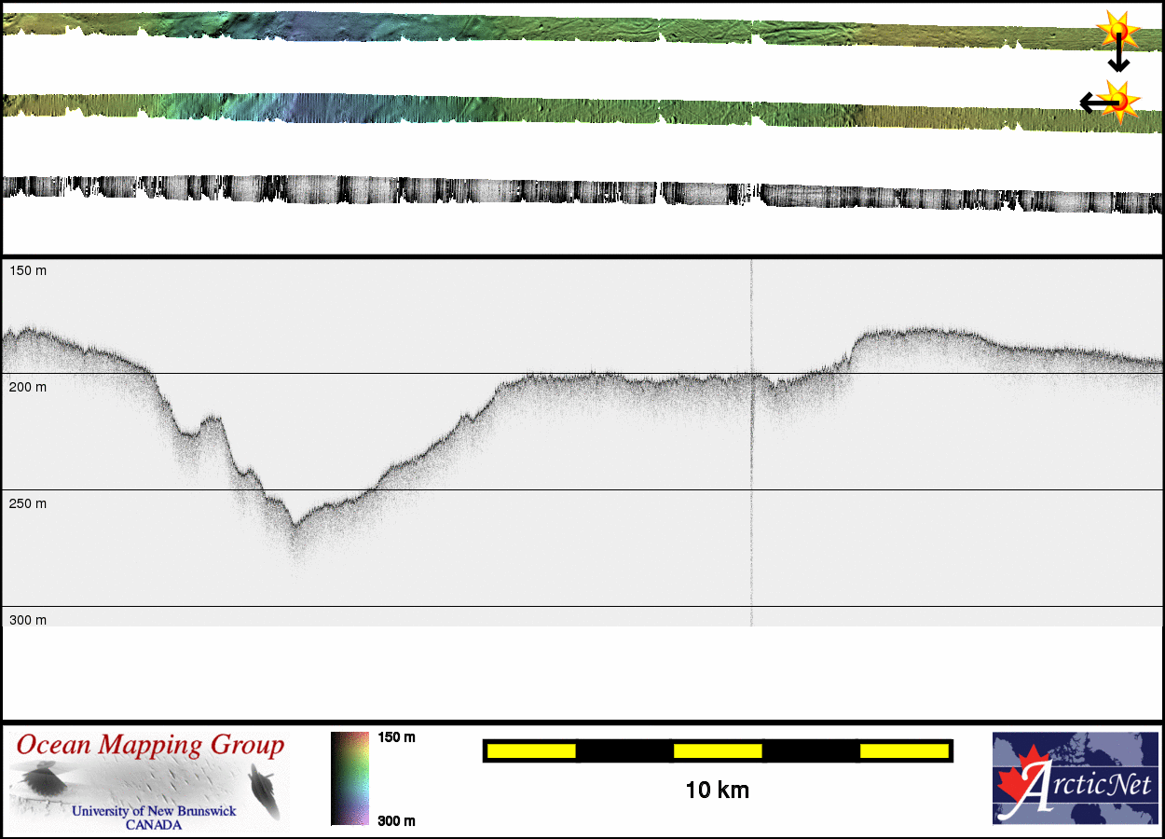This screenshot has height=839, width=1165.
Task: Click the left-pointing arrow beside the lower sun
Action: [1092, 102]
